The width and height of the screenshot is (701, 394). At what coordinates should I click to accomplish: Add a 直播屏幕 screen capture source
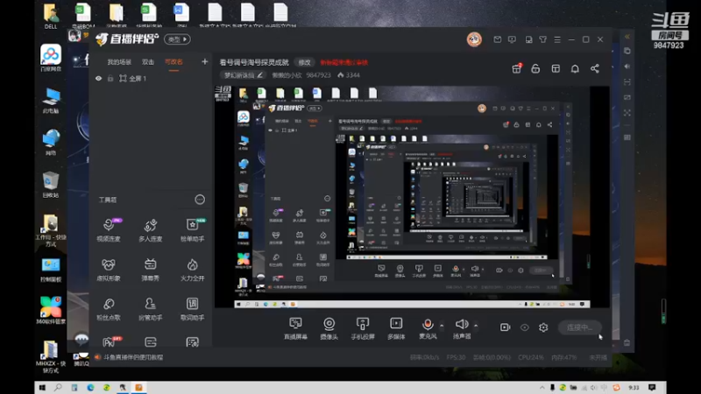295,327
